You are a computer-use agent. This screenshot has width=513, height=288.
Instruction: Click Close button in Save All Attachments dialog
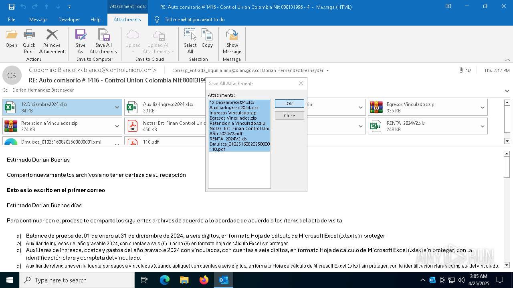coord(289,115)
